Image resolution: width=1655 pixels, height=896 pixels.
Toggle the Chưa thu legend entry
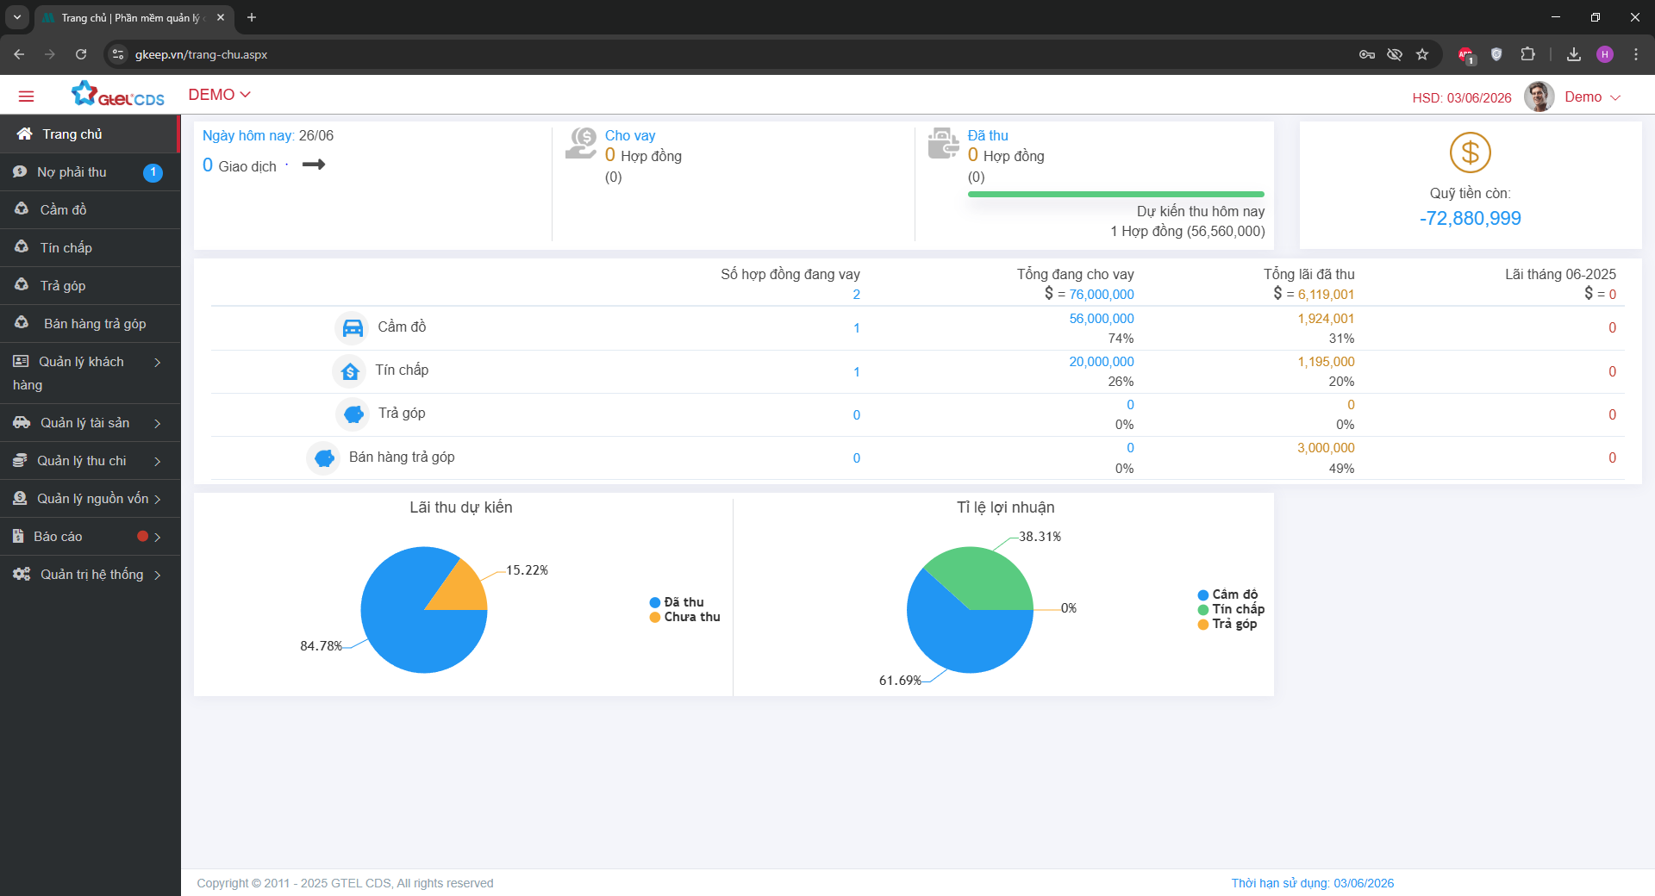[x=685, y=617]
